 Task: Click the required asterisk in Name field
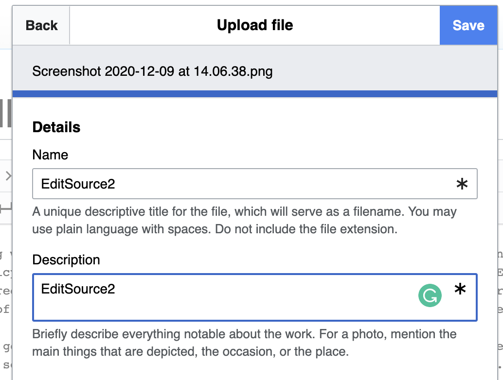pos(462,184)
